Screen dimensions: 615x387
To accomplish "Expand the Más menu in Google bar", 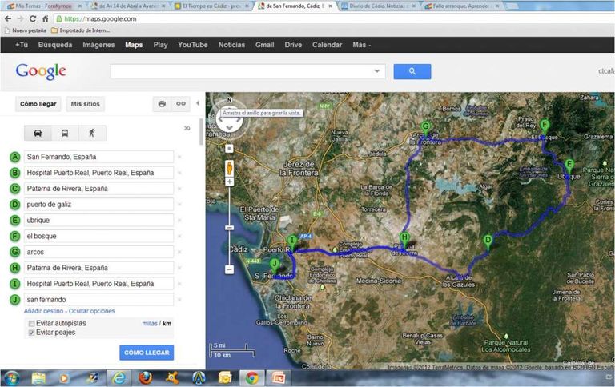I will [362, 45].
